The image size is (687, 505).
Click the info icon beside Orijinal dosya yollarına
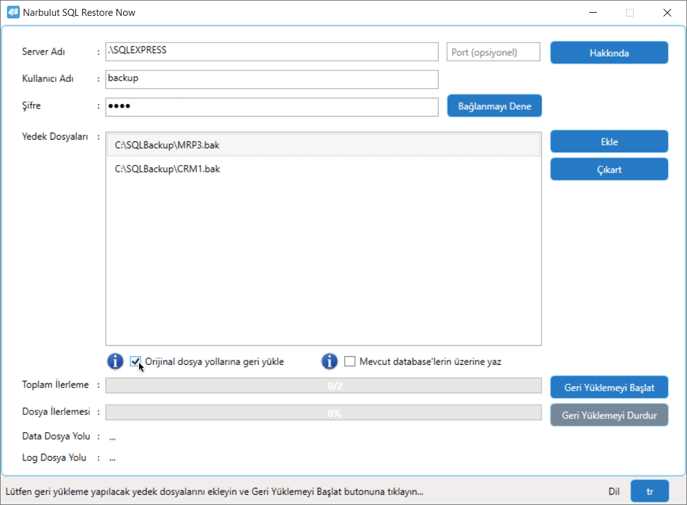[x=115, y=362]
